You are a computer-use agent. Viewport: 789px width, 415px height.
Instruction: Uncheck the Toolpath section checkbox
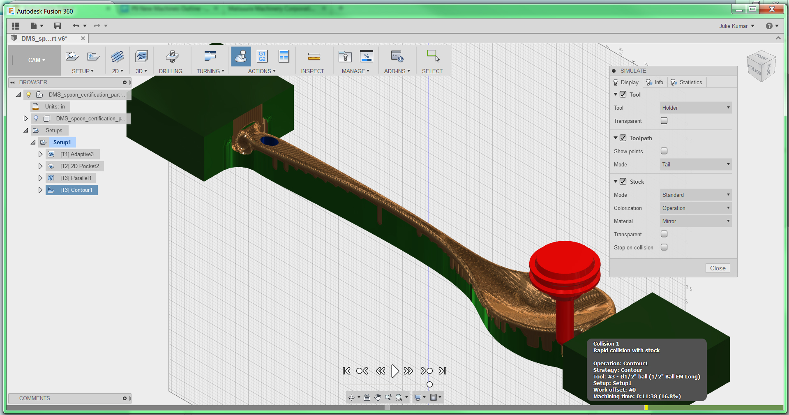pos(623,138)
